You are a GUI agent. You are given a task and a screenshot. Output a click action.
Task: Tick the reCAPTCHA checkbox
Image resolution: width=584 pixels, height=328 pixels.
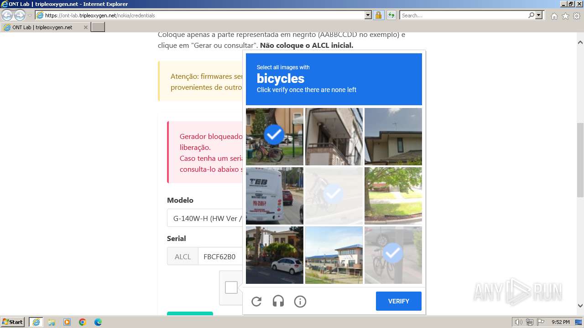point(231,287)
